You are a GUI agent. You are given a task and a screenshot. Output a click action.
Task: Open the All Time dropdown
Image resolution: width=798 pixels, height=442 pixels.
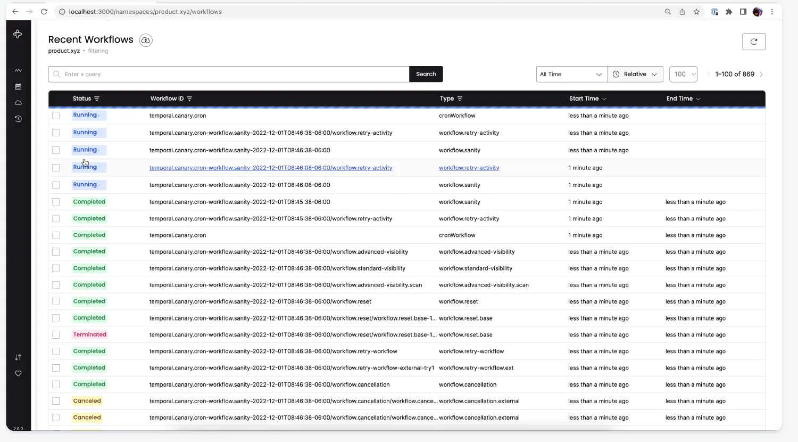[x=570, y=74]
